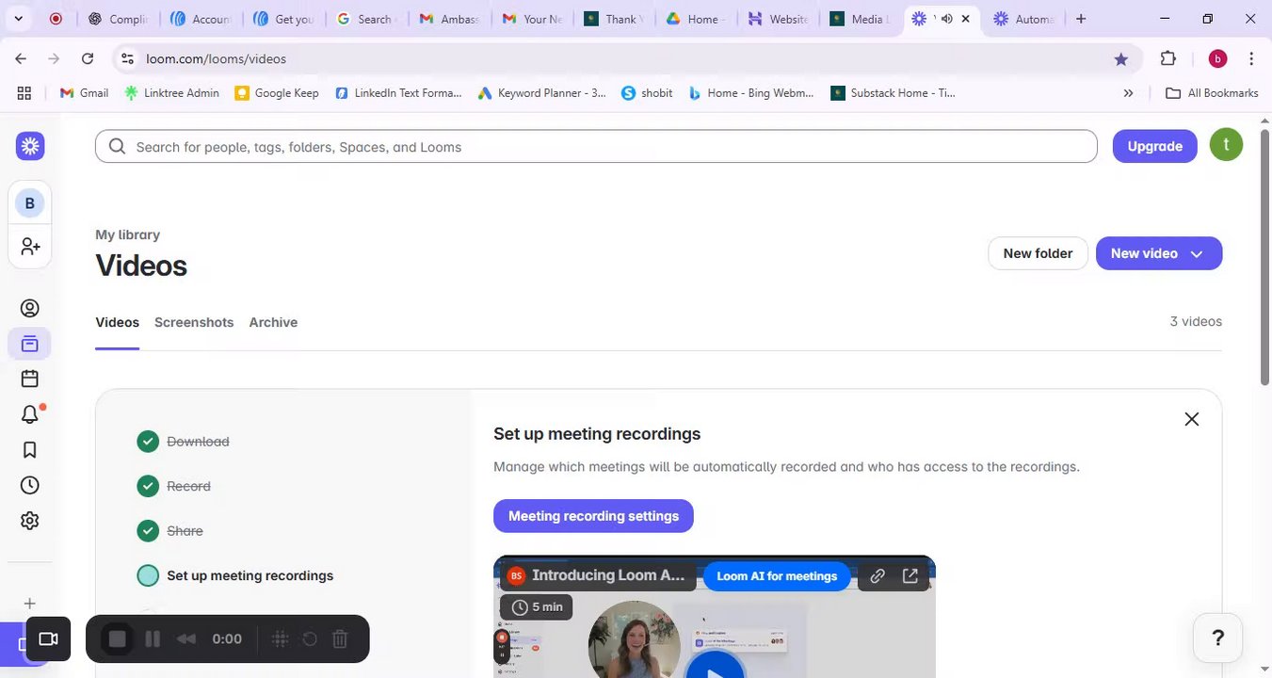Viewport: 1272px width, 678px height.
Task: Open the browser extensions puzzle icon
Action: pos(1168,58)
